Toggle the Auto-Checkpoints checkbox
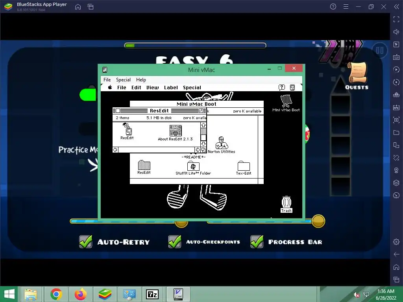Image resolution: width=403 pixels, height=302 pixels. tap(175, 242)
